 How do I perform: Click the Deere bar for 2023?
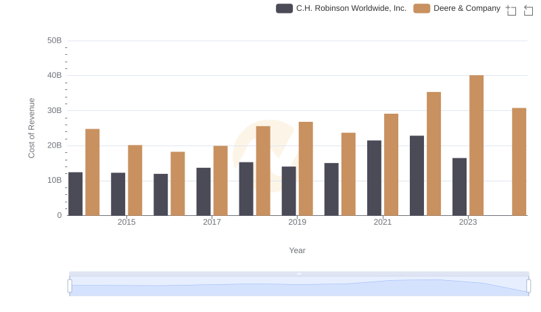click(x=476, y=146)
